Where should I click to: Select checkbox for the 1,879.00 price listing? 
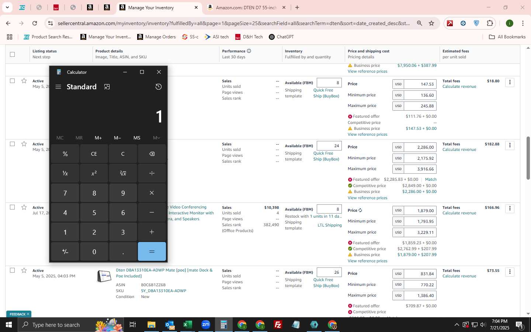12,207
